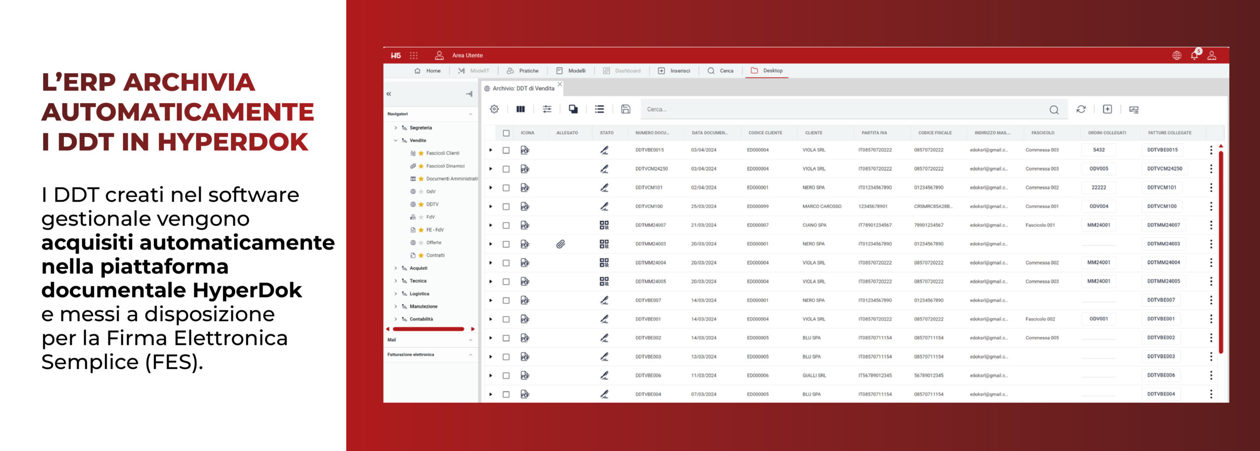Open linked order MM24001 for DDTMM24005
The width and height of the screenshot is (1260, 451).
tap(1099, 281)
